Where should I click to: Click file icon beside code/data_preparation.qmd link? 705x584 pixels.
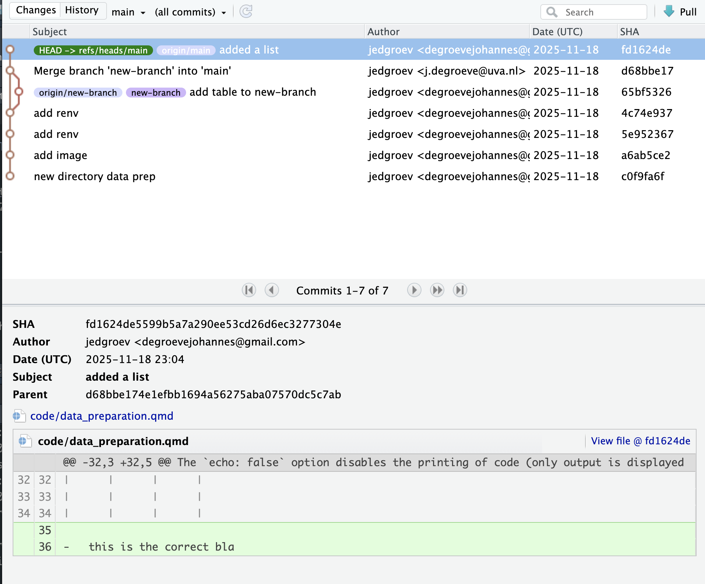click(19, 416)
